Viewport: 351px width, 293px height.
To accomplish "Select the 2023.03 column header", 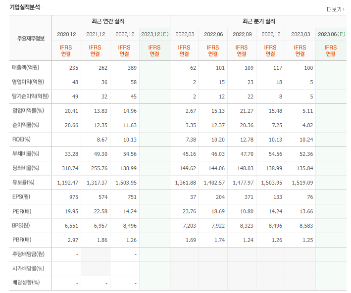I will [301, 34].
